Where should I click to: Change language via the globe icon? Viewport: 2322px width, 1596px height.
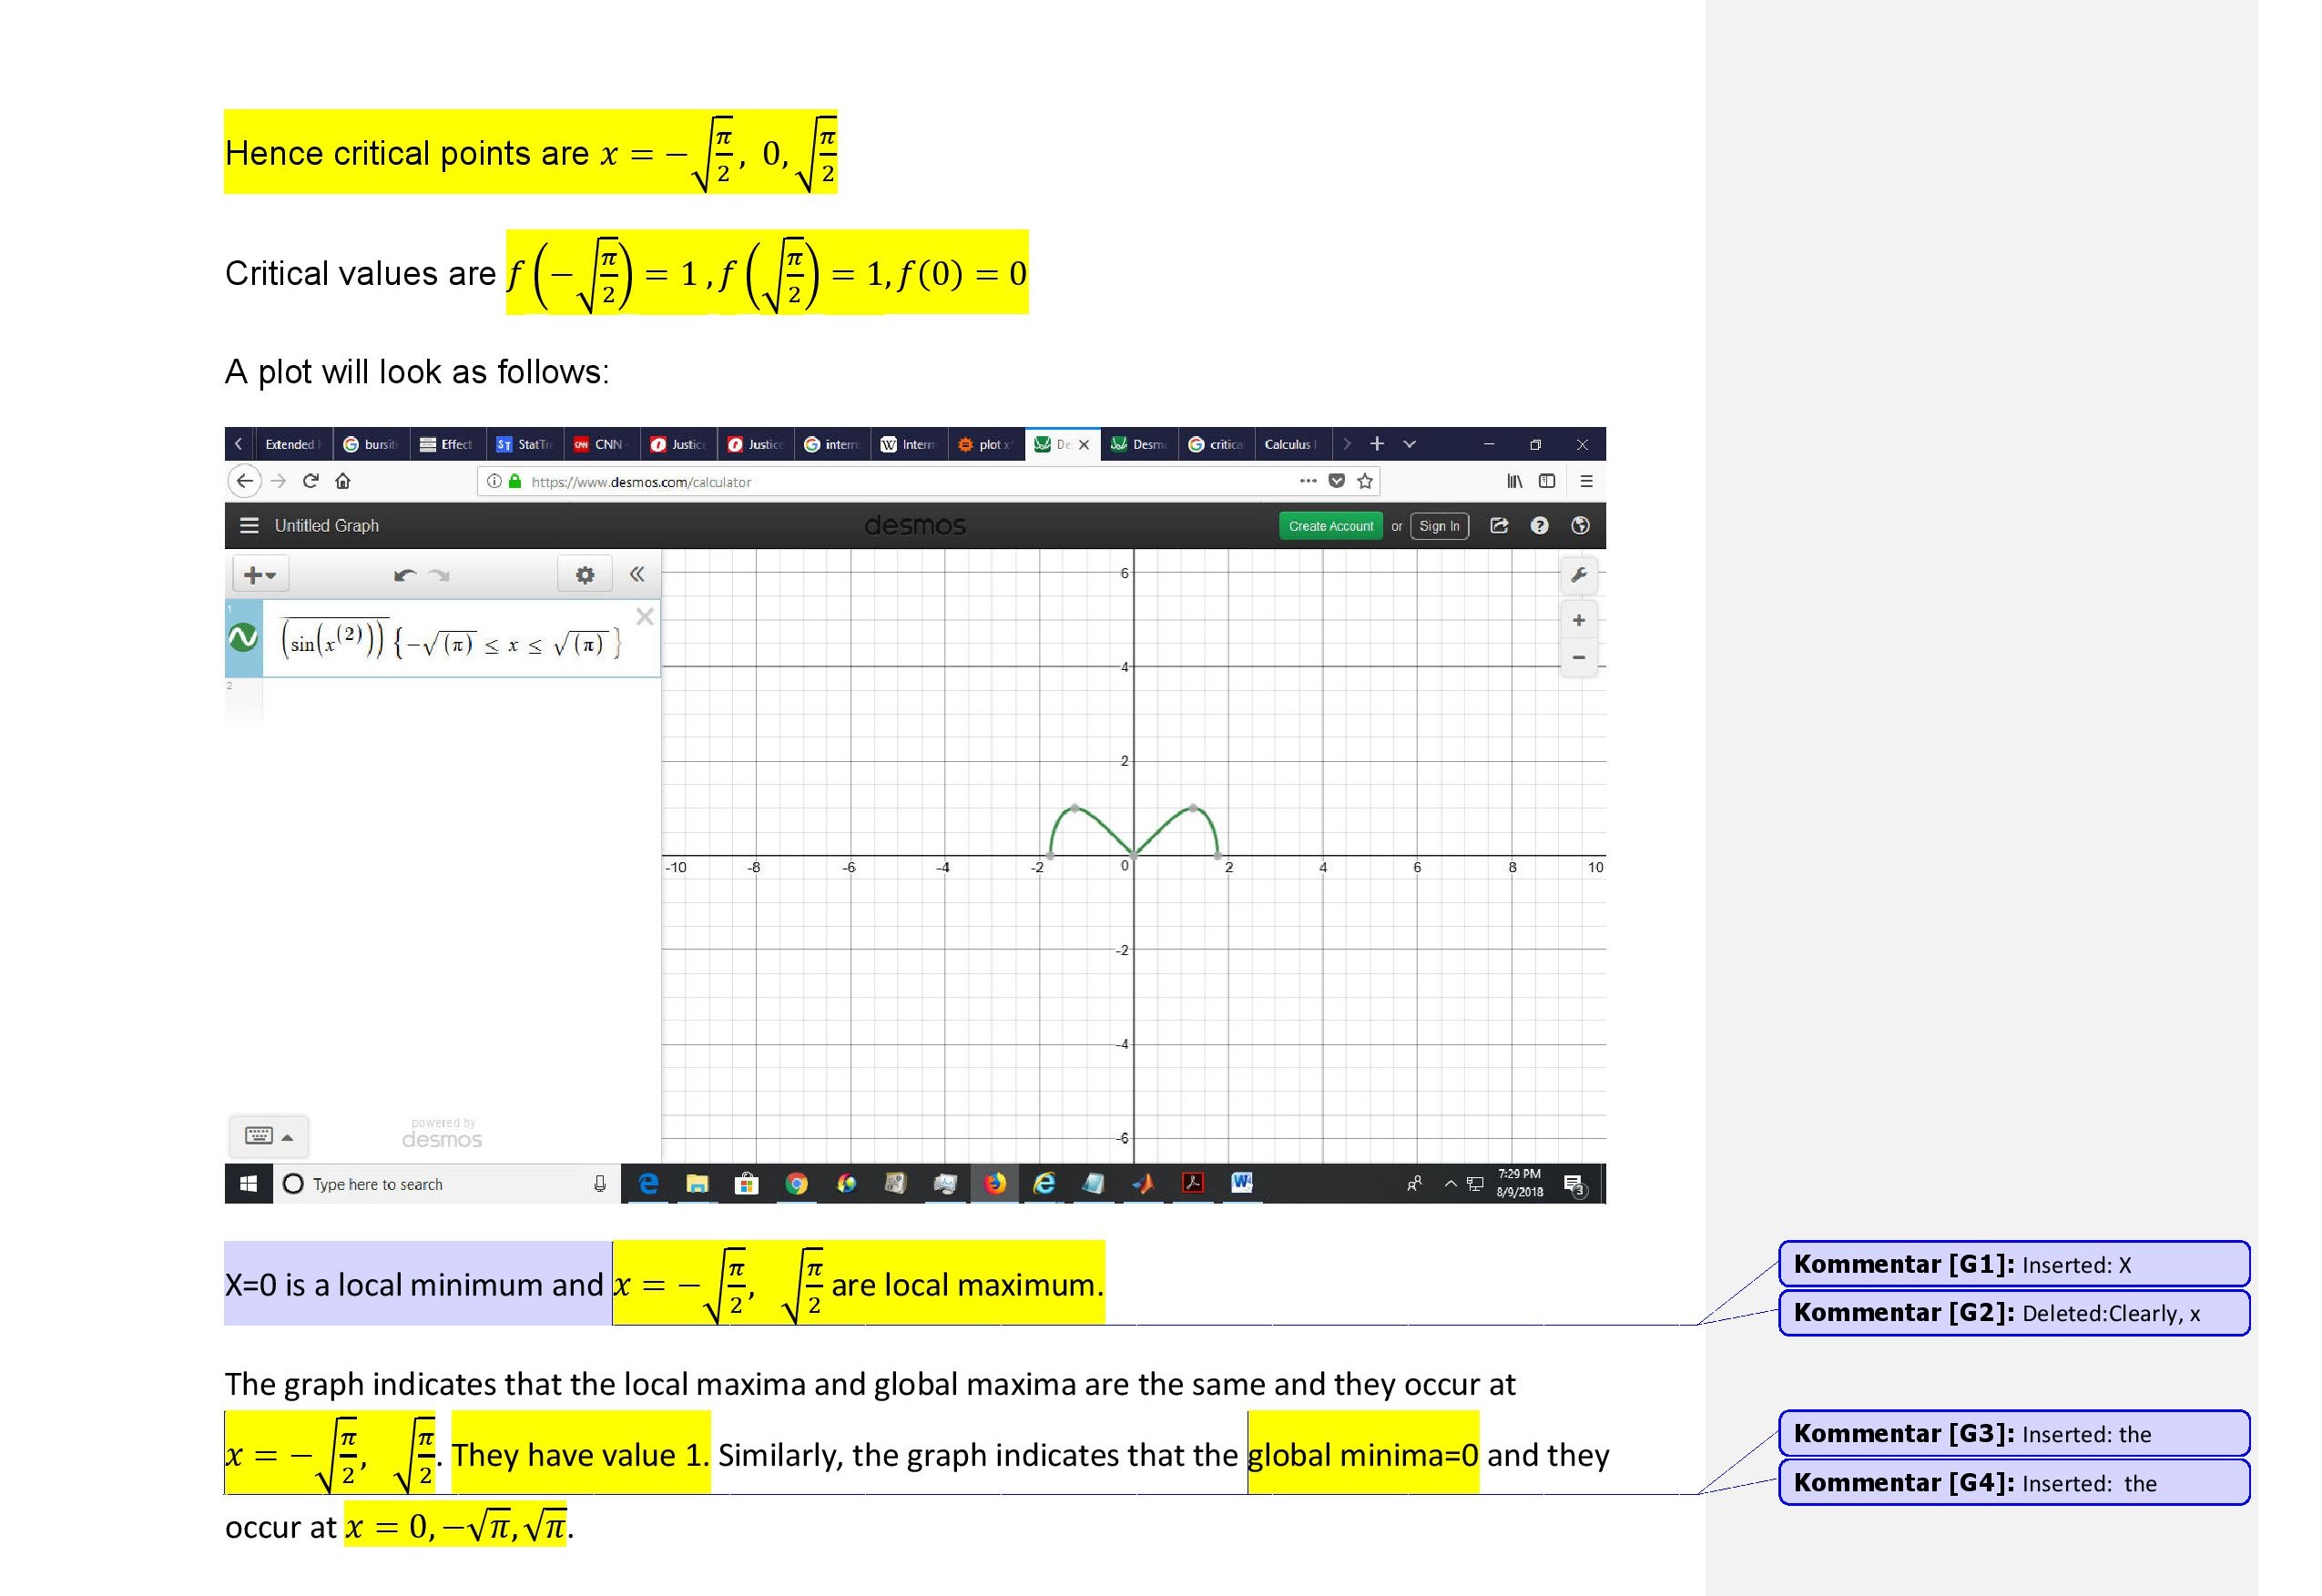coord(1581,525)
